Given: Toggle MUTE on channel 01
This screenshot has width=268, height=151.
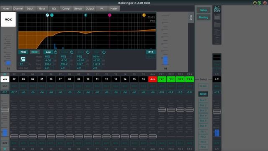Looking at the screenshot, I should coord(5,143).
